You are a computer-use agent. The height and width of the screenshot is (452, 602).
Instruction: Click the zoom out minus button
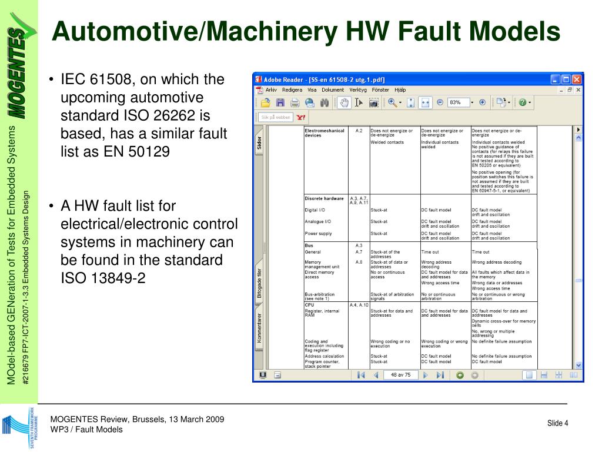pos(440,102)
